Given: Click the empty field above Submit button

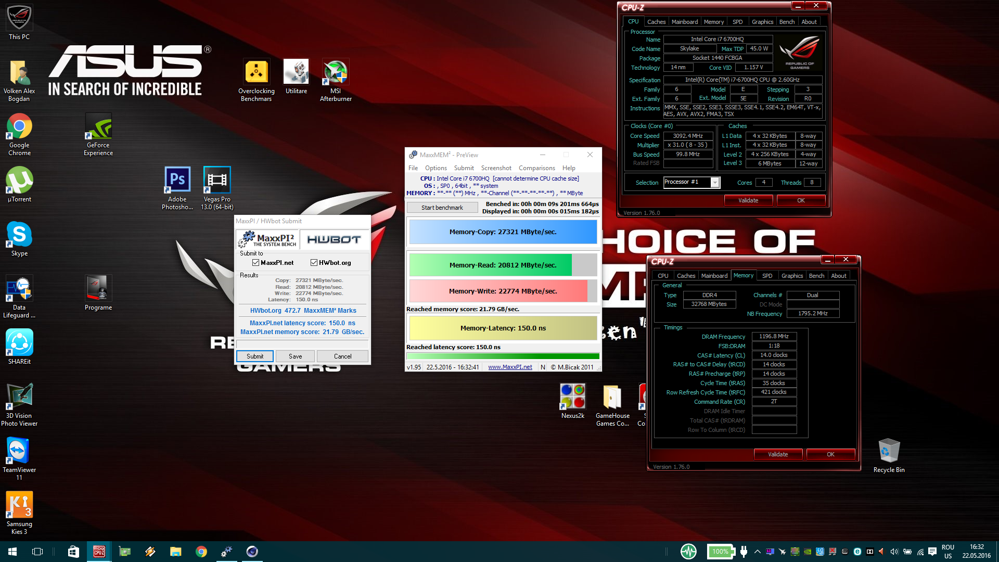Looking at the screenshot, I should tap(302, 344).
